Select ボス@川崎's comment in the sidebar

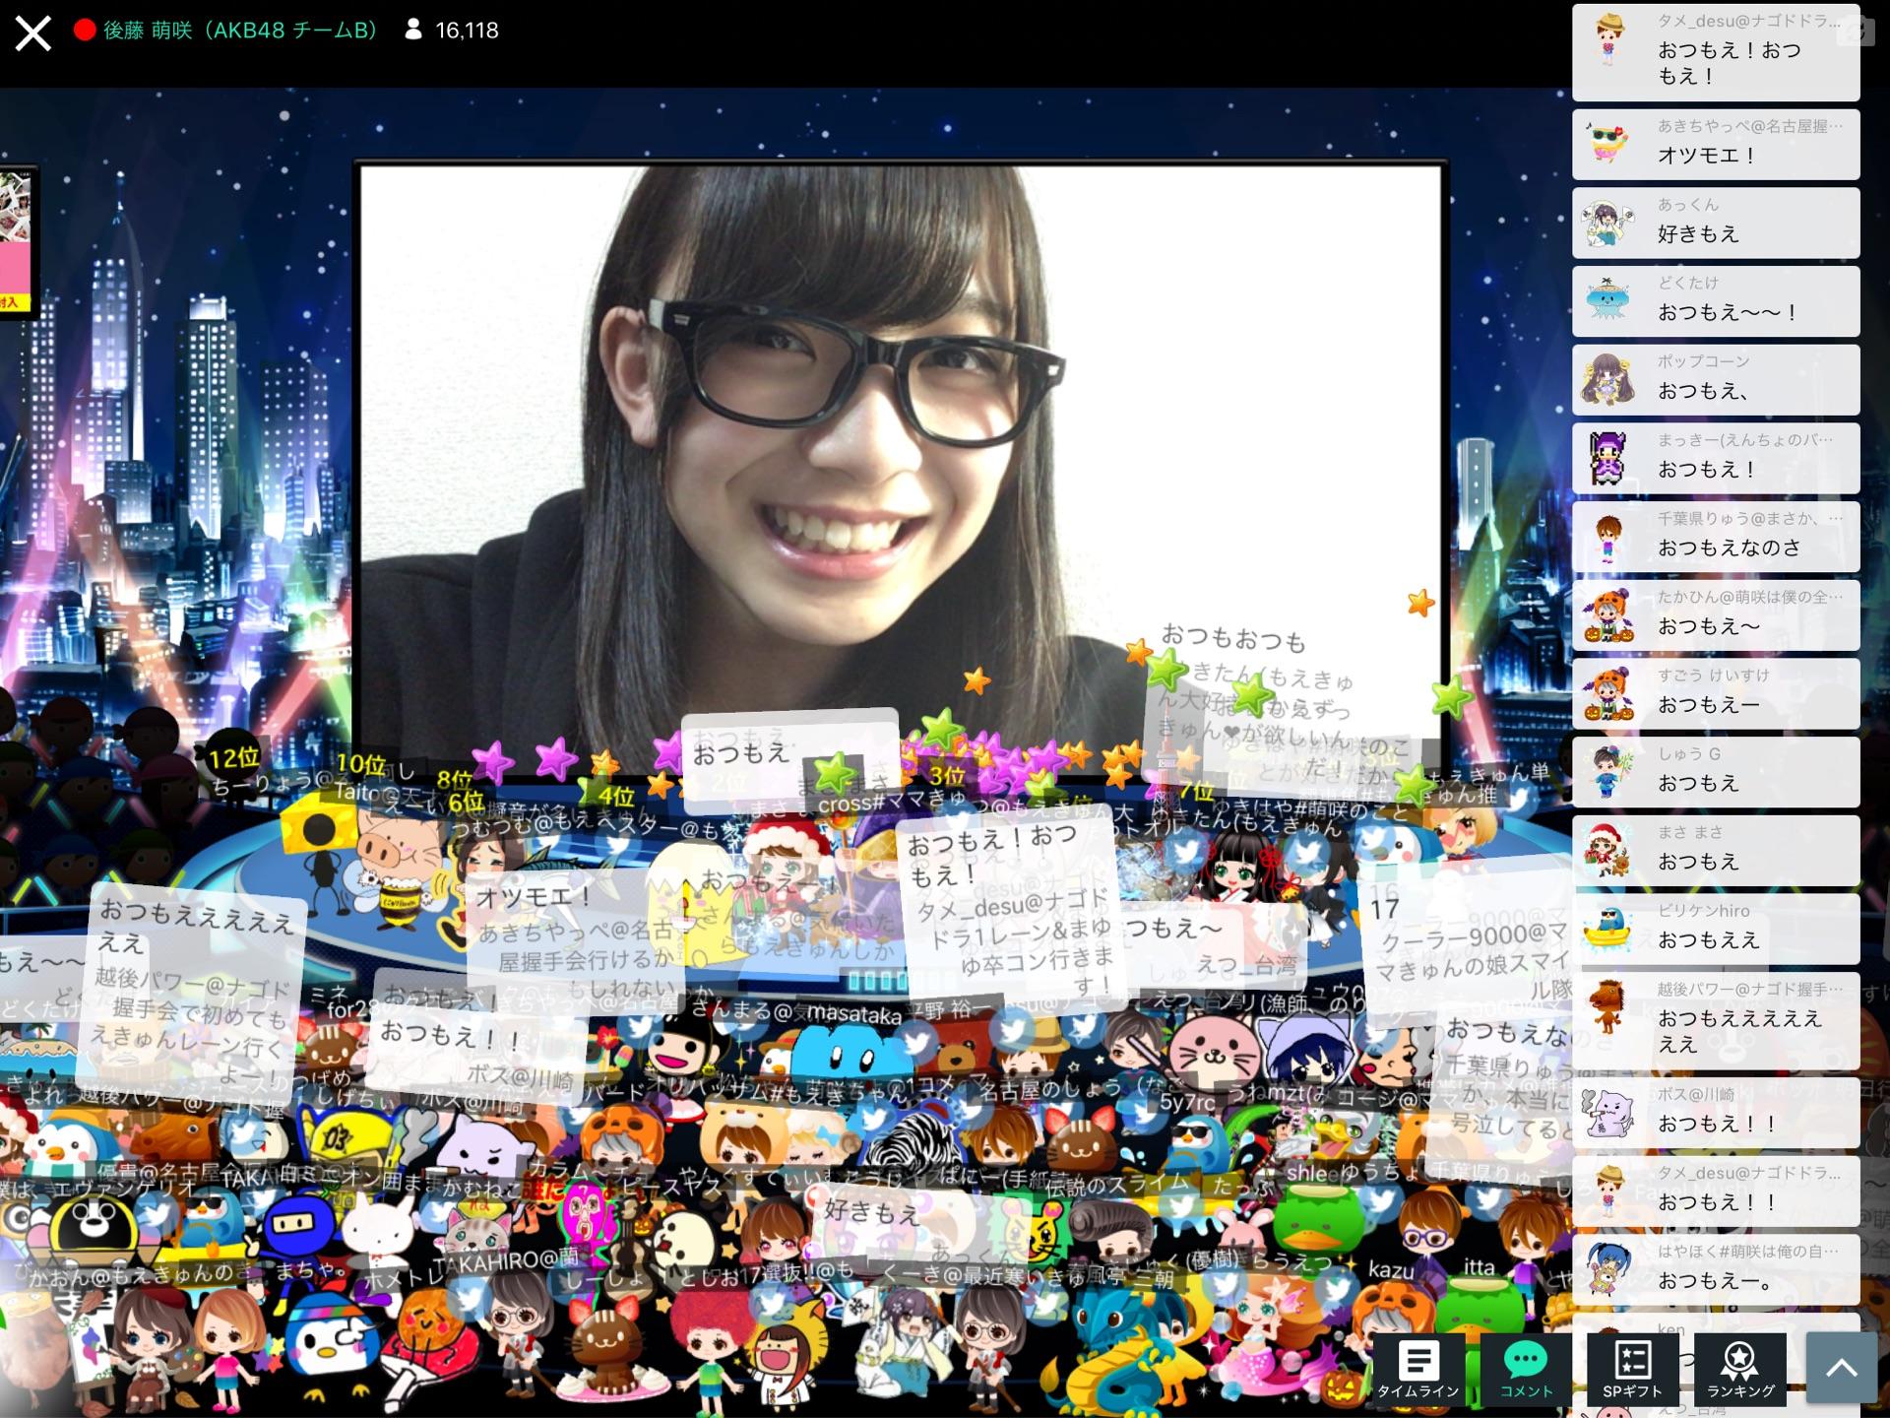coord(1716,1113)
